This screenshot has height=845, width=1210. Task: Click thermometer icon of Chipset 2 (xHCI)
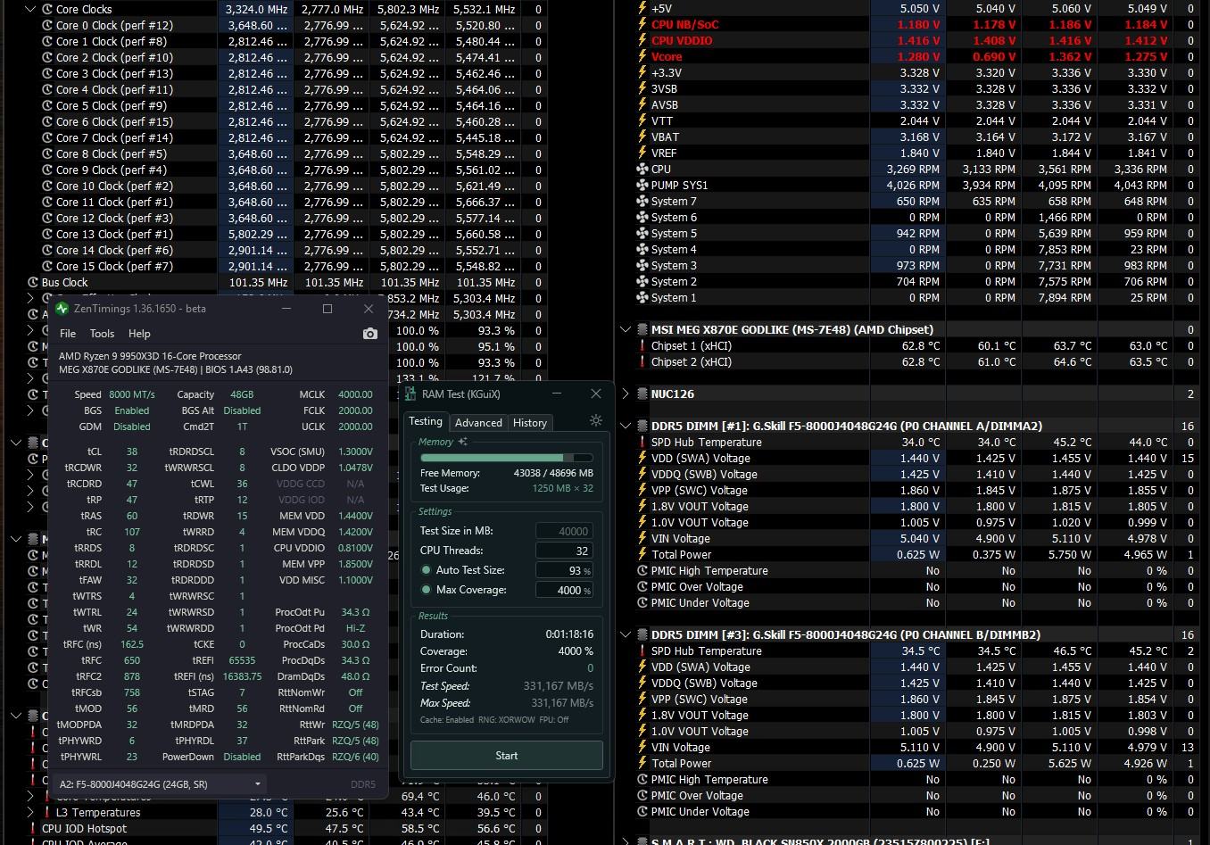642,362
